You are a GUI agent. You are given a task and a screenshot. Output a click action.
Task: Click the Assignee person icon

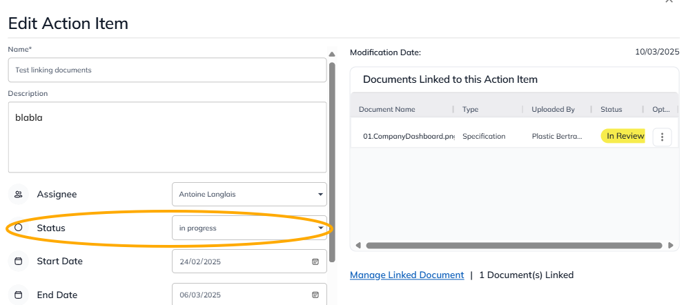click(19, 195)
